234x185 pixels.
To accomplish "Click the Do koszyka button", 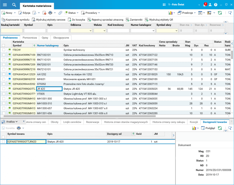I will 76,19.
